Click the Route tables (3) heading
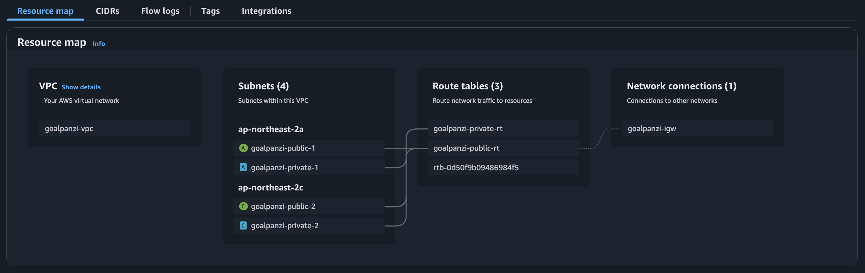Image resolution: width=865 pixels, height=273 pixels. [468, 86]
